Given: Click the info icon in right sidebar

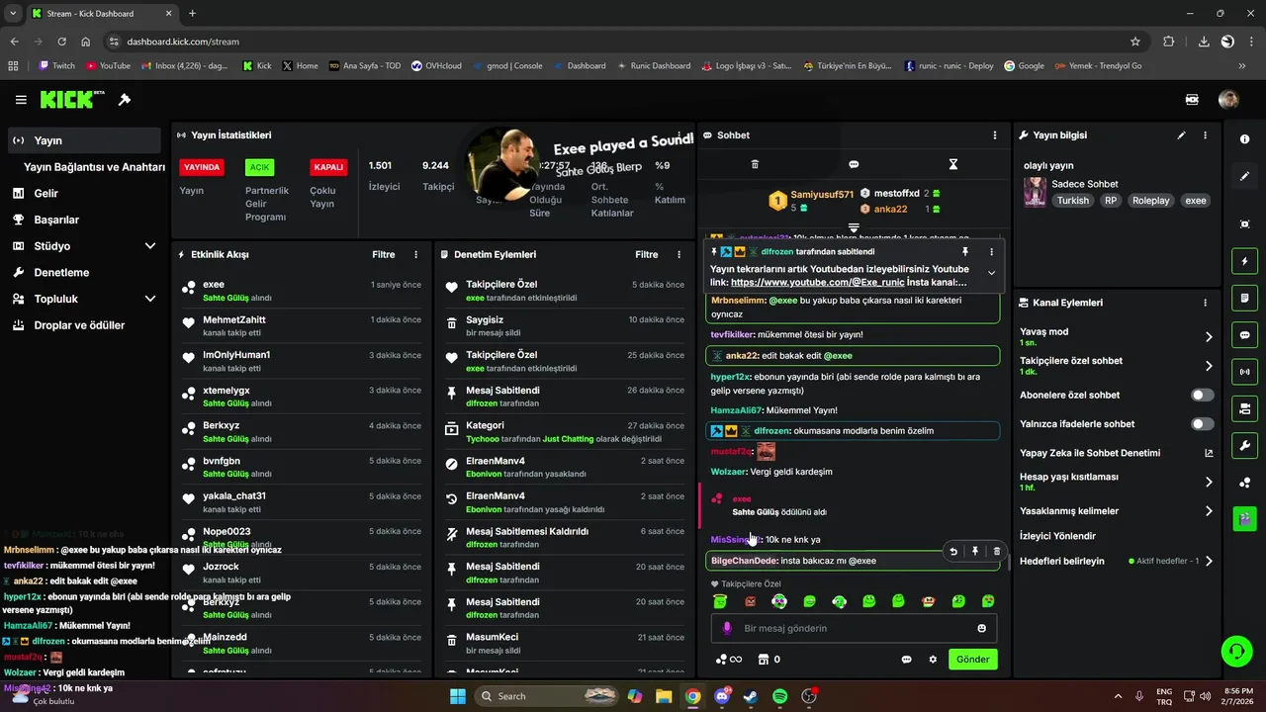Looking at the screenshot, I should point(1244,139).
